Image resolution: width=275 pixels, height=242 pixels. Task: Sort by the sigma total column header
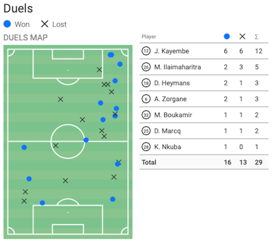click(256, 37)
